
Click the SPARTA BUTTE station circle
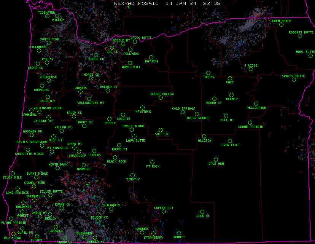[x=294, y=80]
